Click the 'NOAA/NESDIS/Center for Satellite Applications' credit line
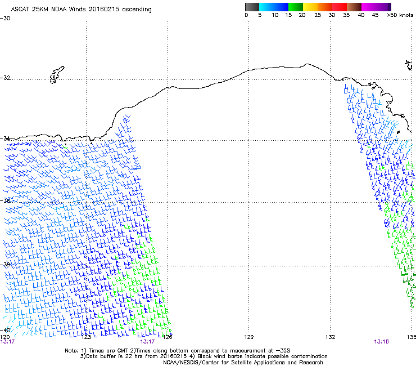 243,363
